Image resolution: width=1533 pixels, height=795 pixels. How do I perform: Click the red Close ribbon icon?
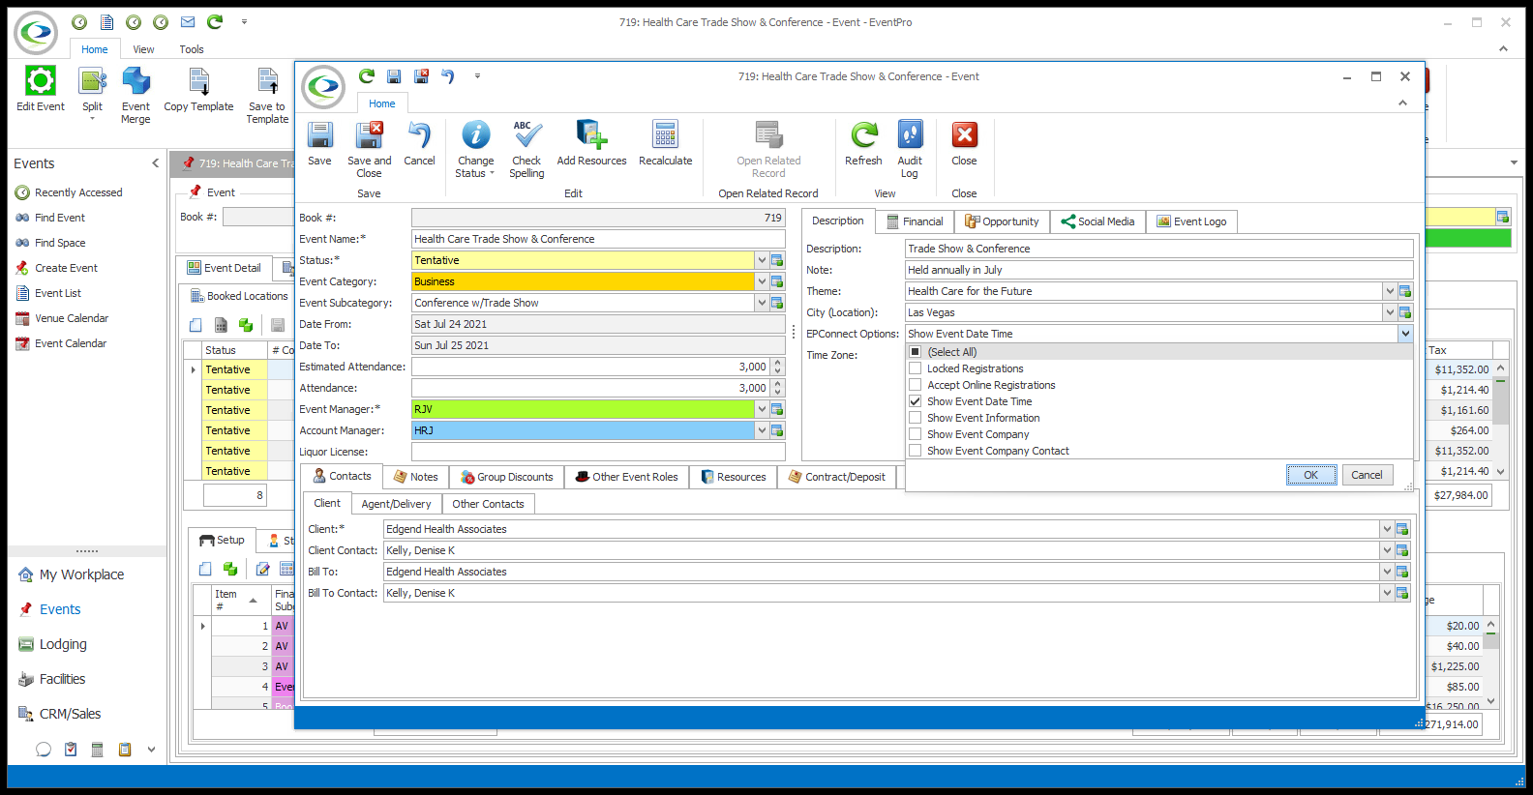click(x=964, y=144)
